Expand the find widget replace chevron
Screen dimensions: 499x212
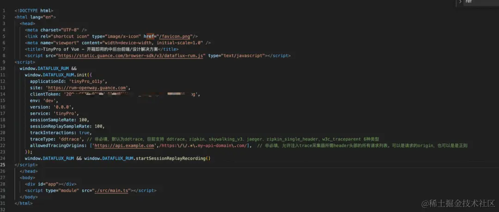(x=460, y=1)
